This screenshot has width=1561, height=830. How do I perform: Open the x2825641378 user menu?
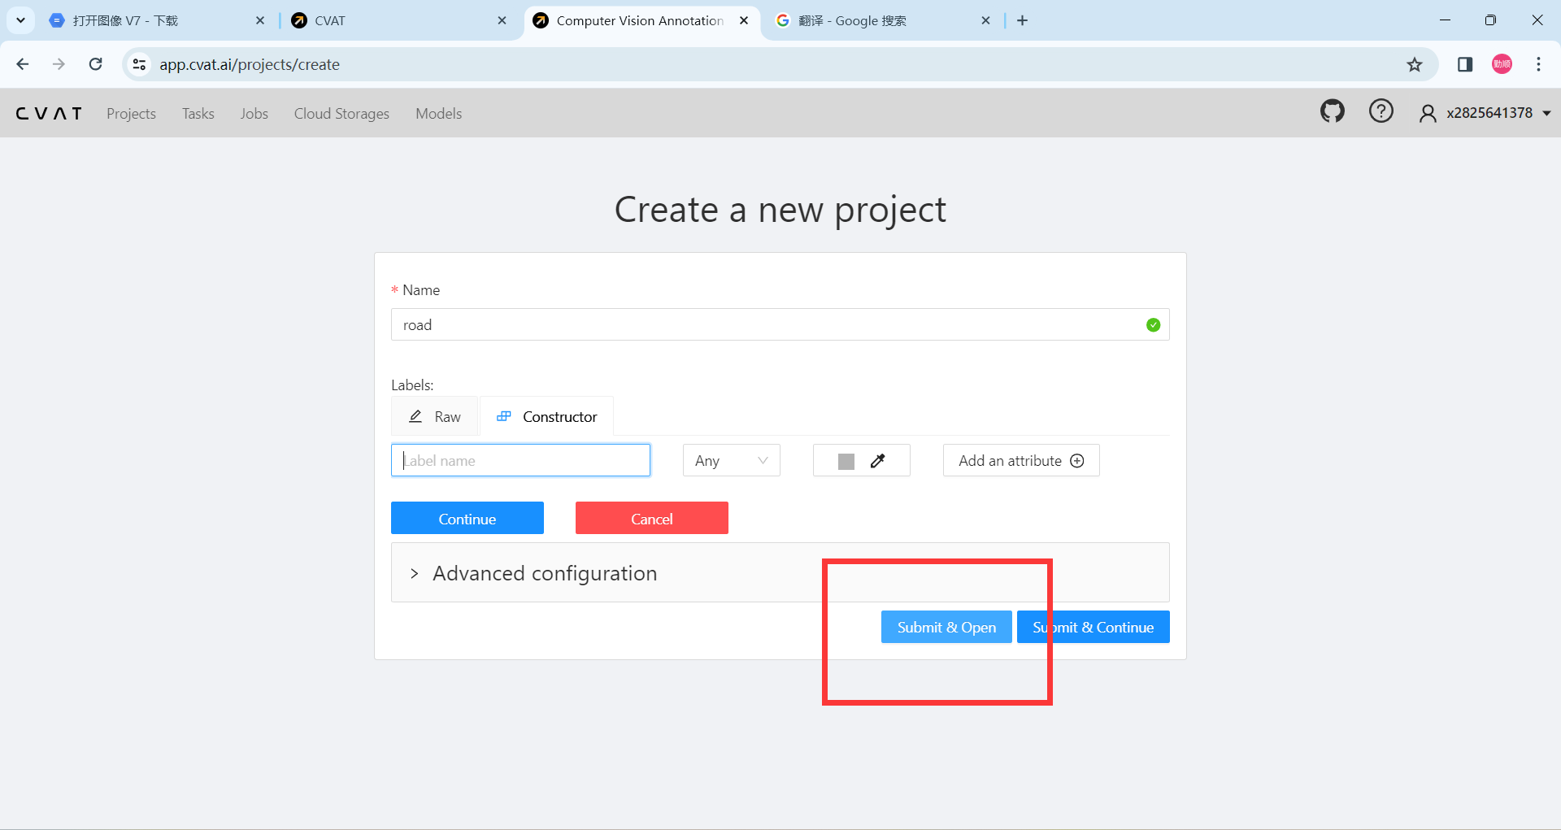click(x=1485, y=113)
